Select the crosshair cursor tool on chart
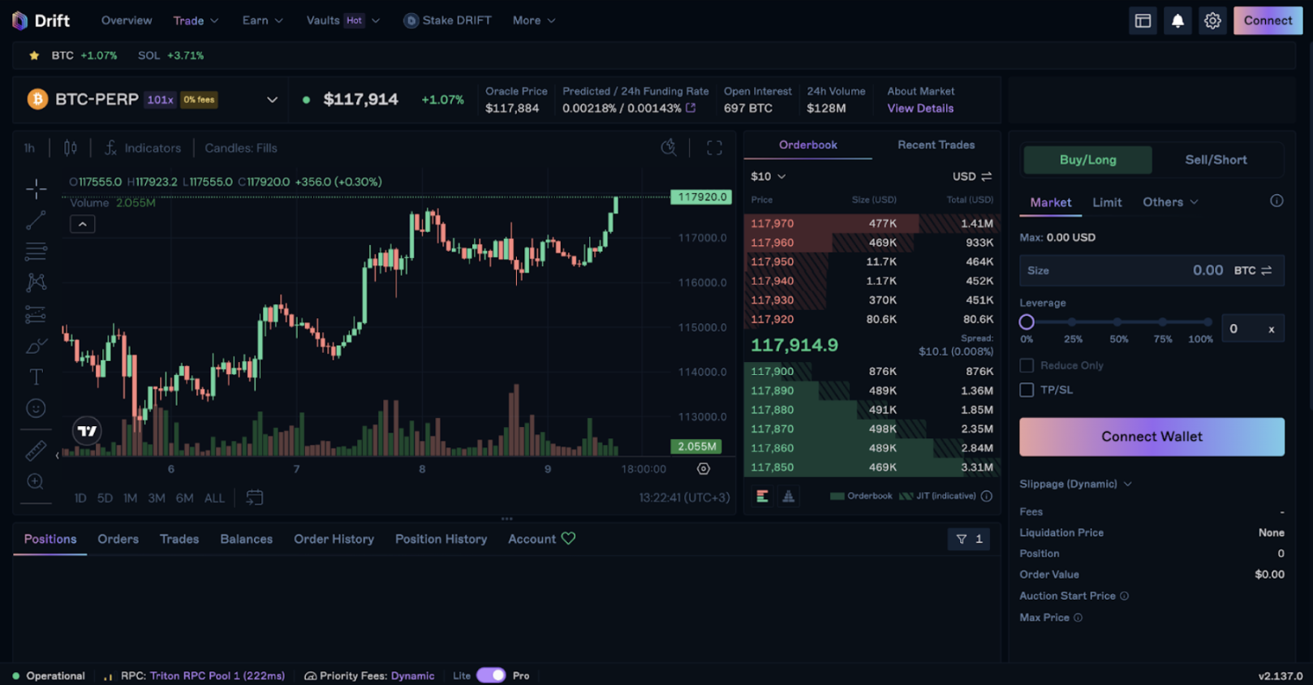The image size is (1313, 685). (36, 189)
